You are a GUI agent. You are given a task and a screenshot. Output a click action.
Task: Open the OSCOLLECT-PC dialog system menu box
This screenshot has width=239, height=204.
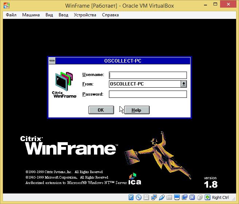[x=52, y=61]
